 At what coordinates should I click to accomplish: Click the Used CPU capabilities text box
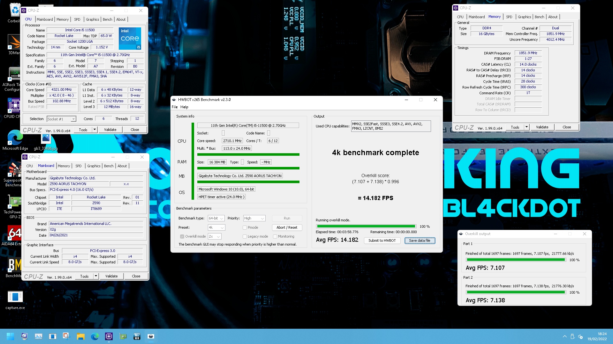[x=391, y=126]
